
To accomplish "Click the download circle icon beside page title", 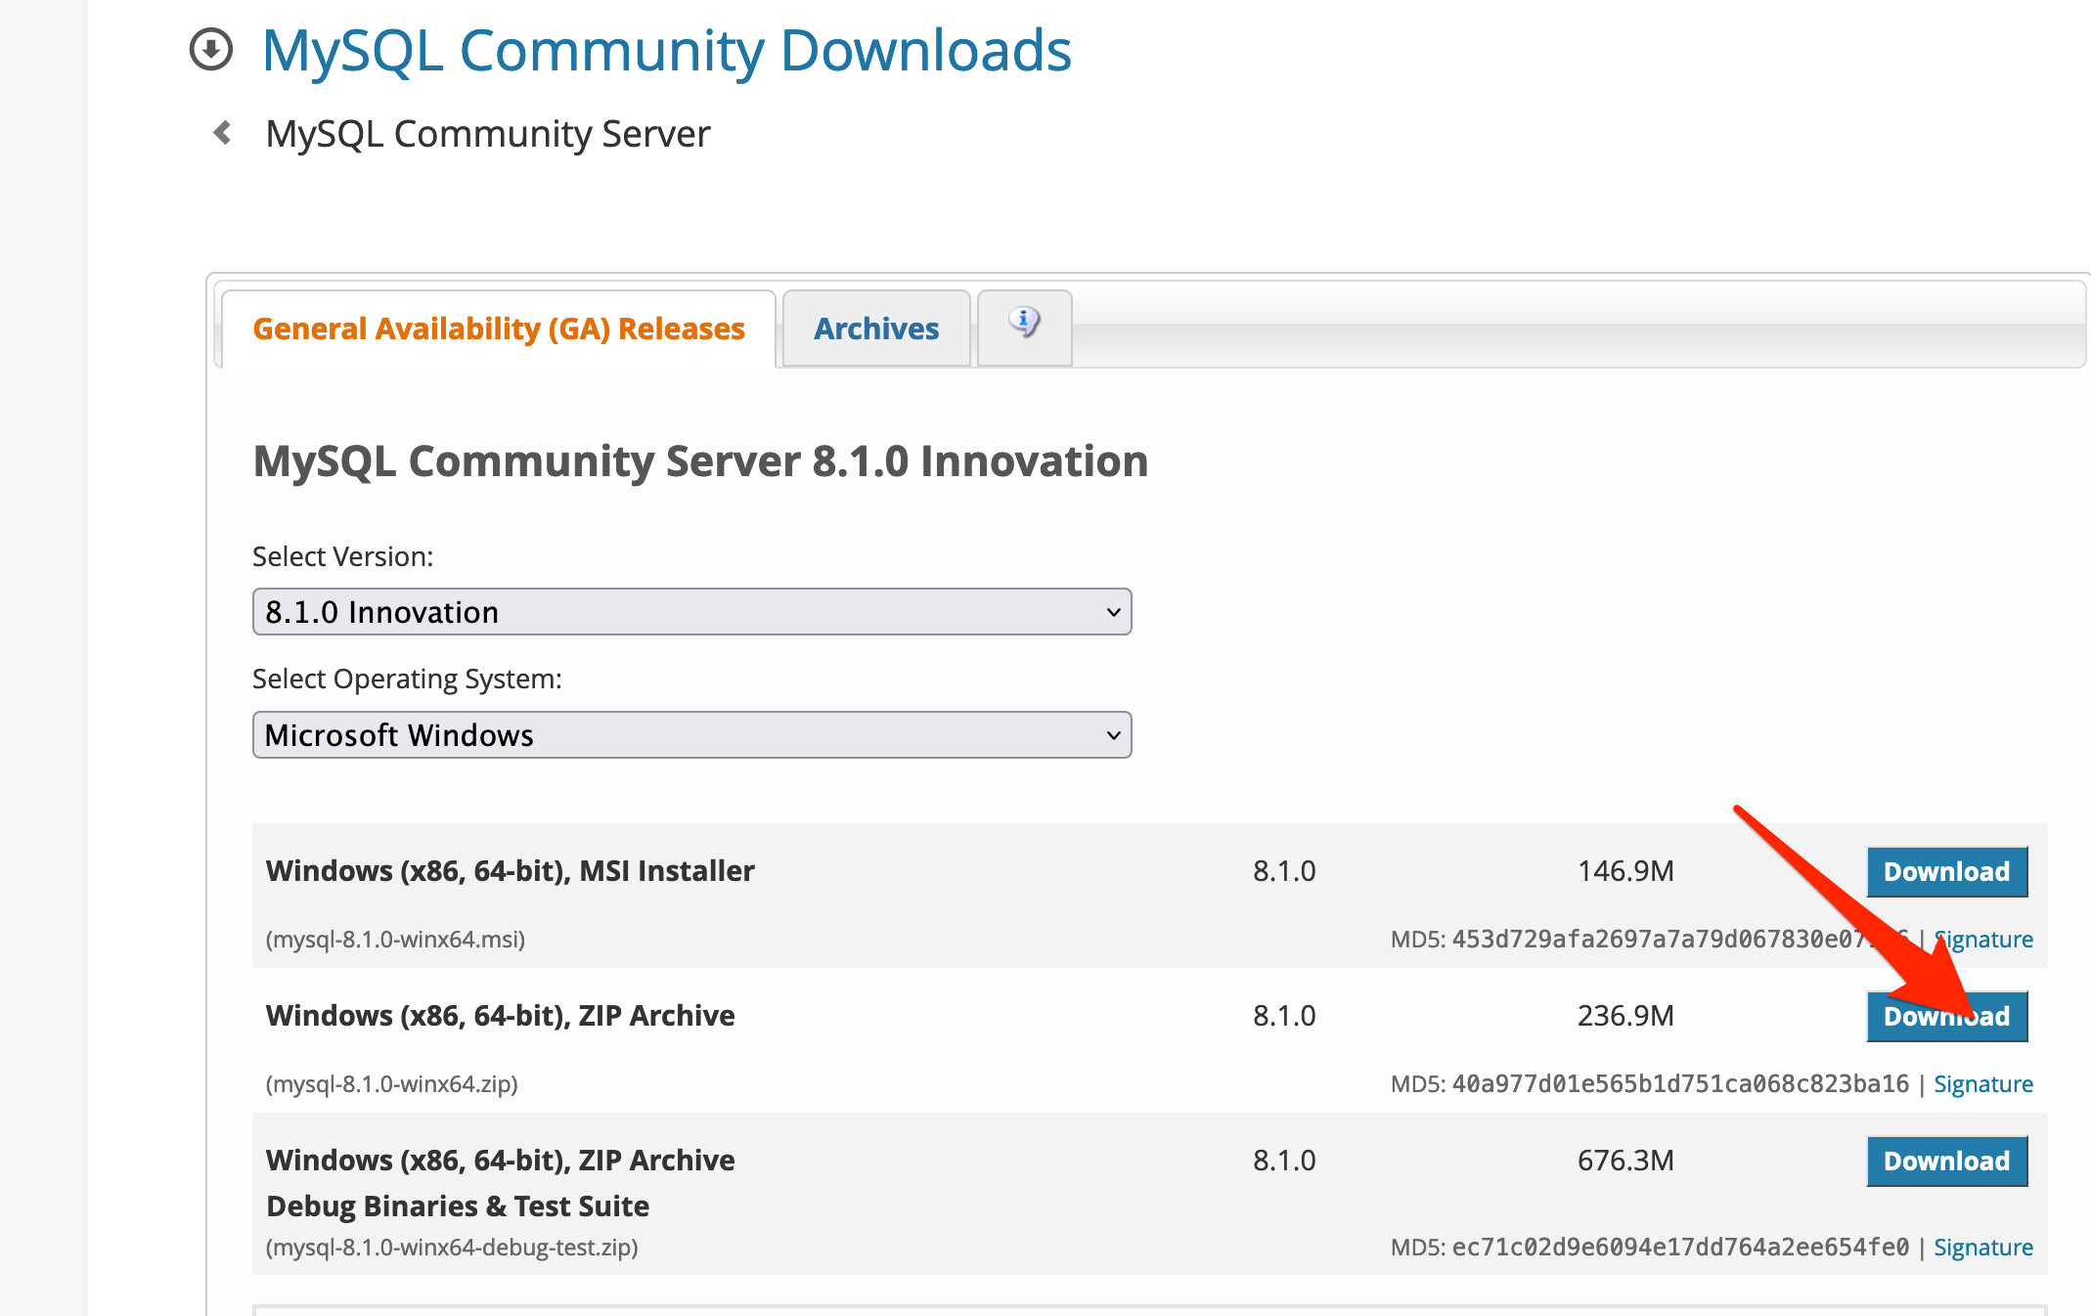I will (210, 50).
